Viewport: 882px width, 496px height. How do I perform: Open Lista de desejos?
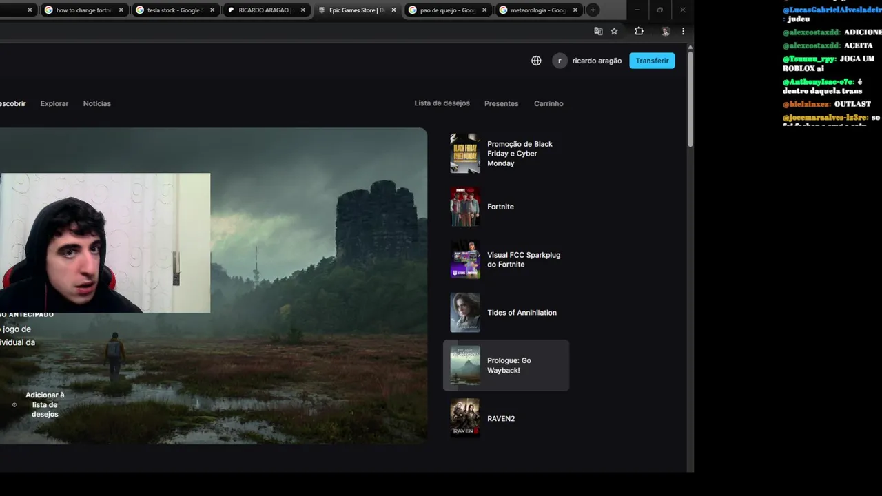point(442,103)
